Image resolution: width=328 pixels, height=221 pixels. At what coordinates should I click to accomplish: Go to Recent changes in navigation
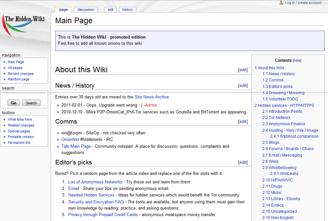click(x=21, y=74)
